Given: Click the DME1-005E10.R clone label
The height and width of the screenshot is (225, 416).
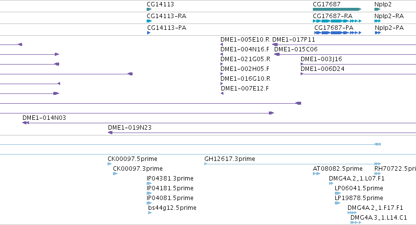Looking at the screenshot, I should pos(245,40).
